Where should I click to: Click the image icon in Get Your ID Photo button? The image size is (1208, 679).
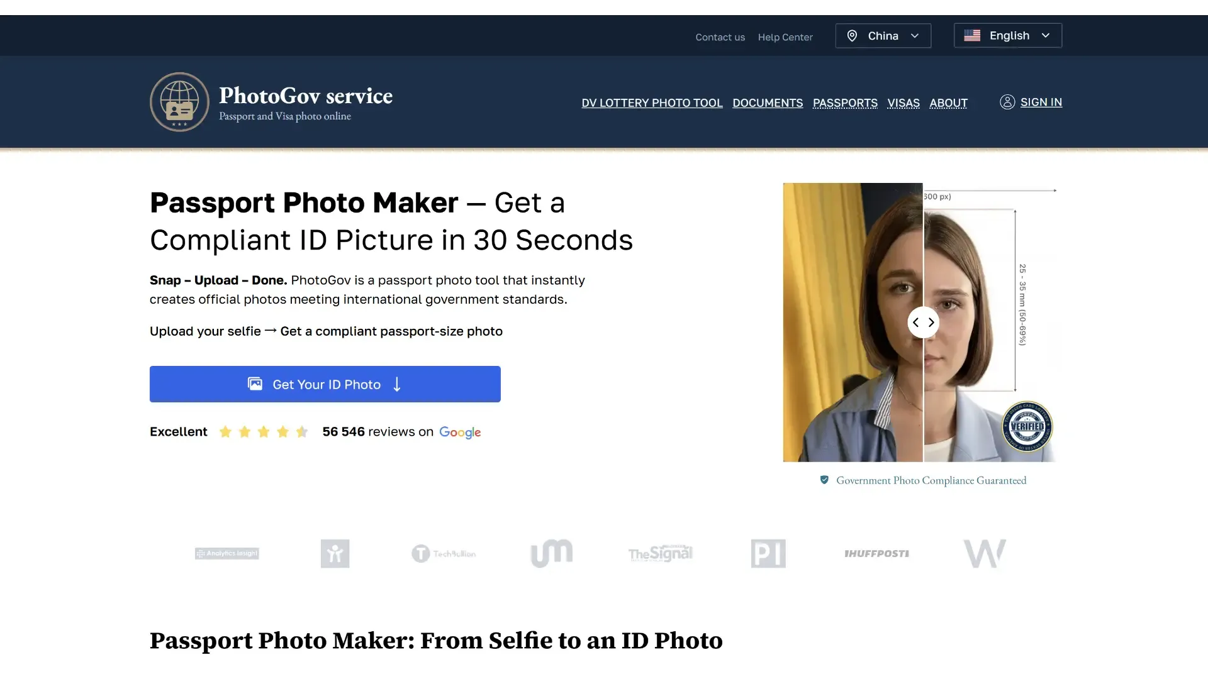pyautogui.click(x=255, y=384)
